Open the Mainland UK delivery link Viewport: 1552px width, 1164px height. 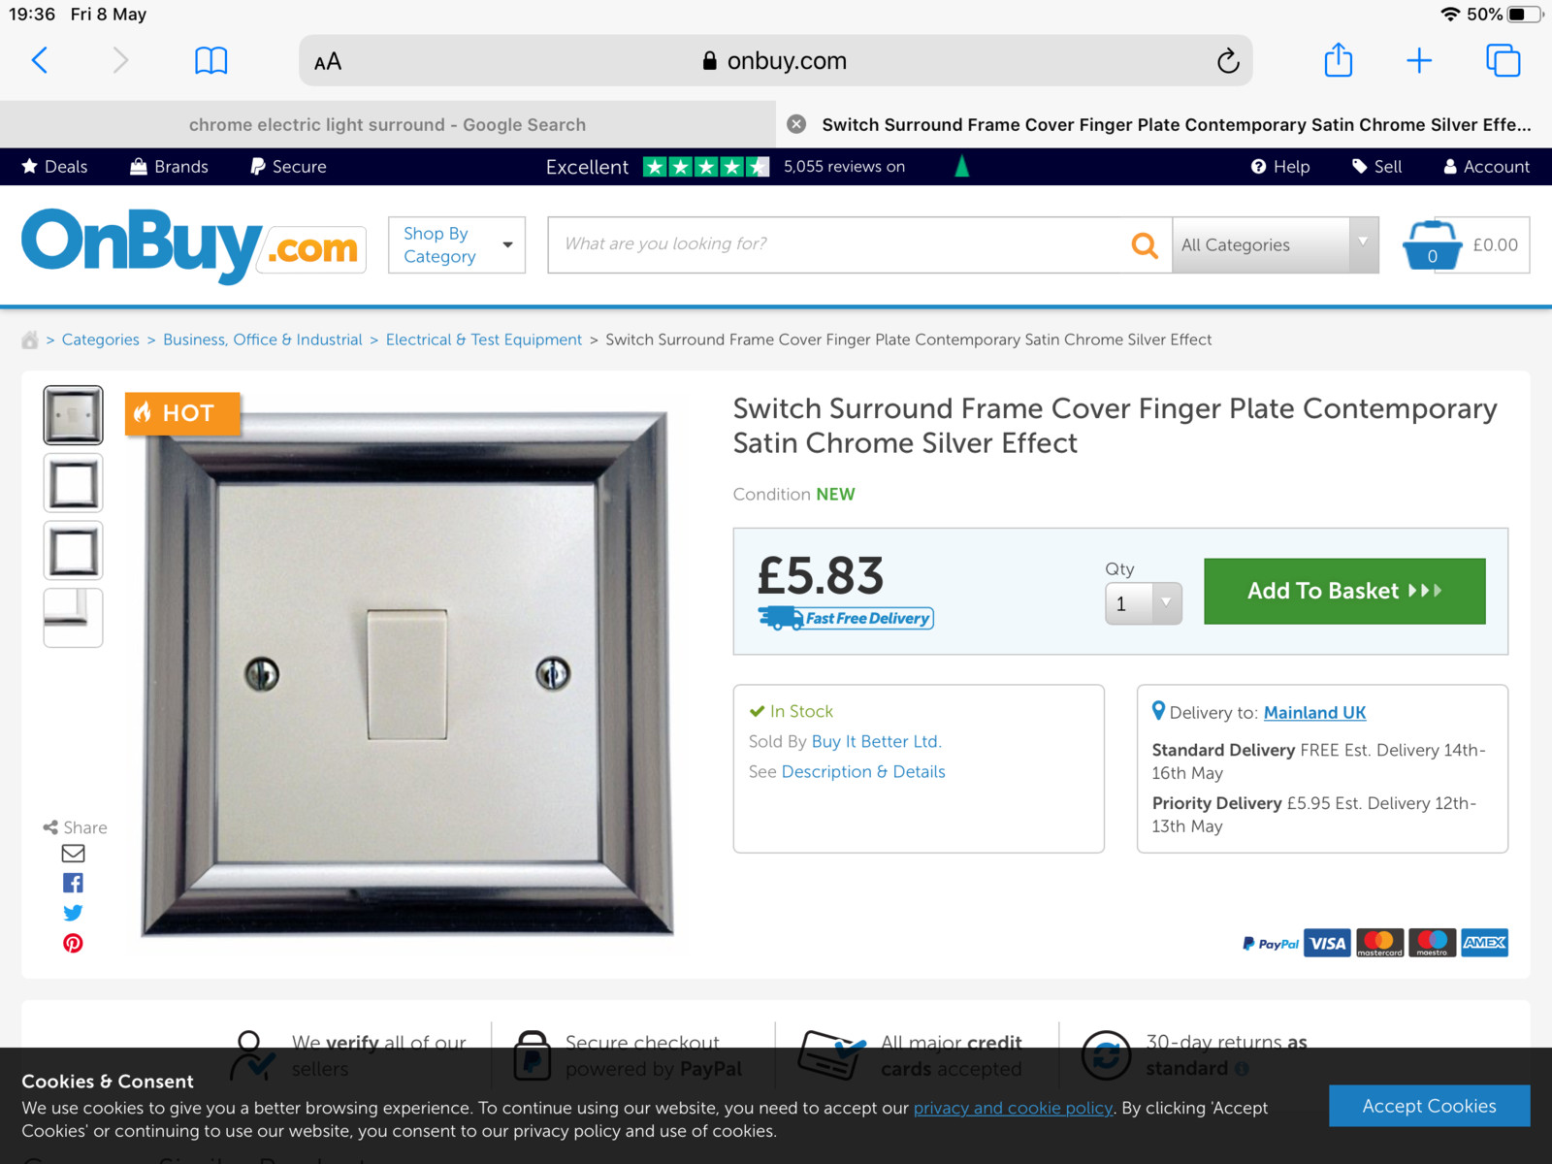[x=1314, y=713]
